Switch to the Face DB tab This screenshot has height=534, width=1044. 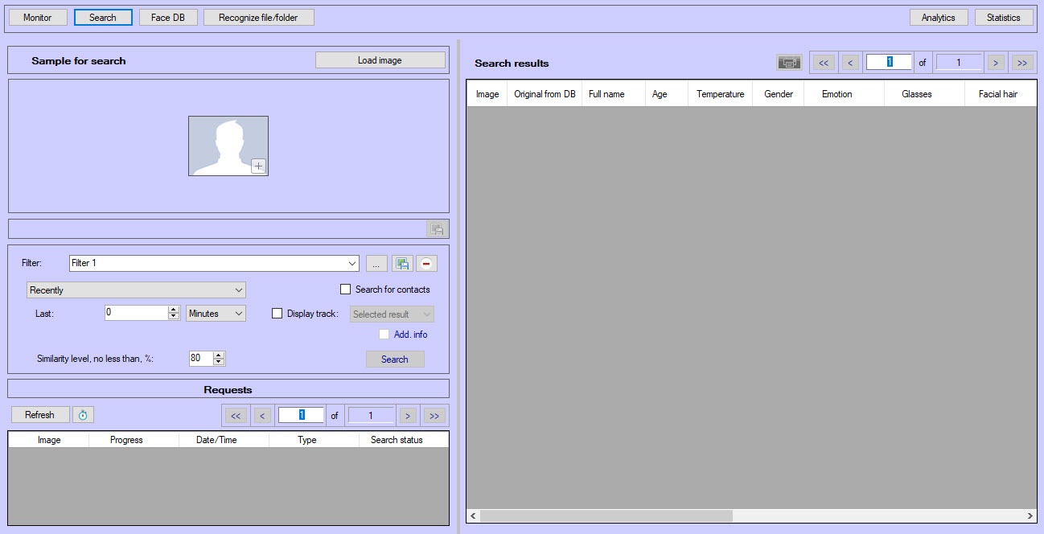point(168,18)
